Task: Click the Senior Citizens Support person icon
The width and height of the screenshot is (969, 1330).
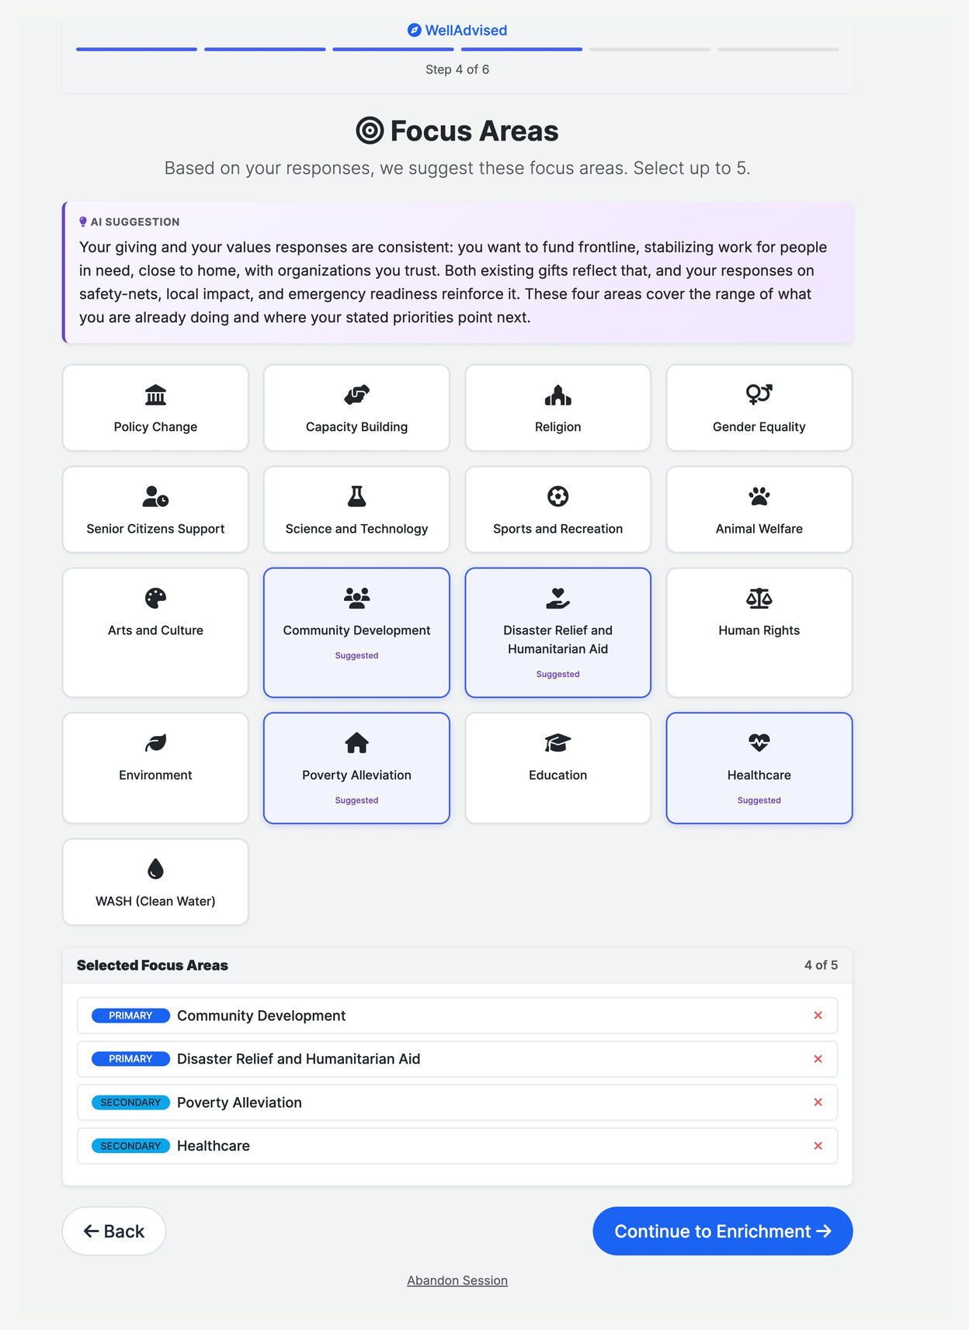Action: 155,497
